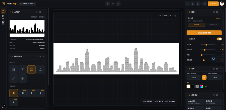Image resolution: width=226 pixels, height=110 pixels.
Task: Click the 100% zoom level button
Action: click(165, 16)
